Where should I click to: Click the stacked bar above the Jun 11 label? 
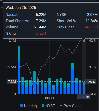[x=50, y=86]
